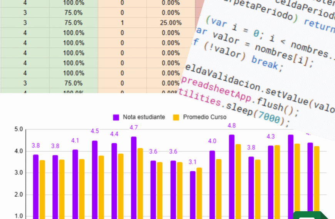Click the 4.1 data label on the chart
This screenshot has width=335, height=219.
(75, 141)
